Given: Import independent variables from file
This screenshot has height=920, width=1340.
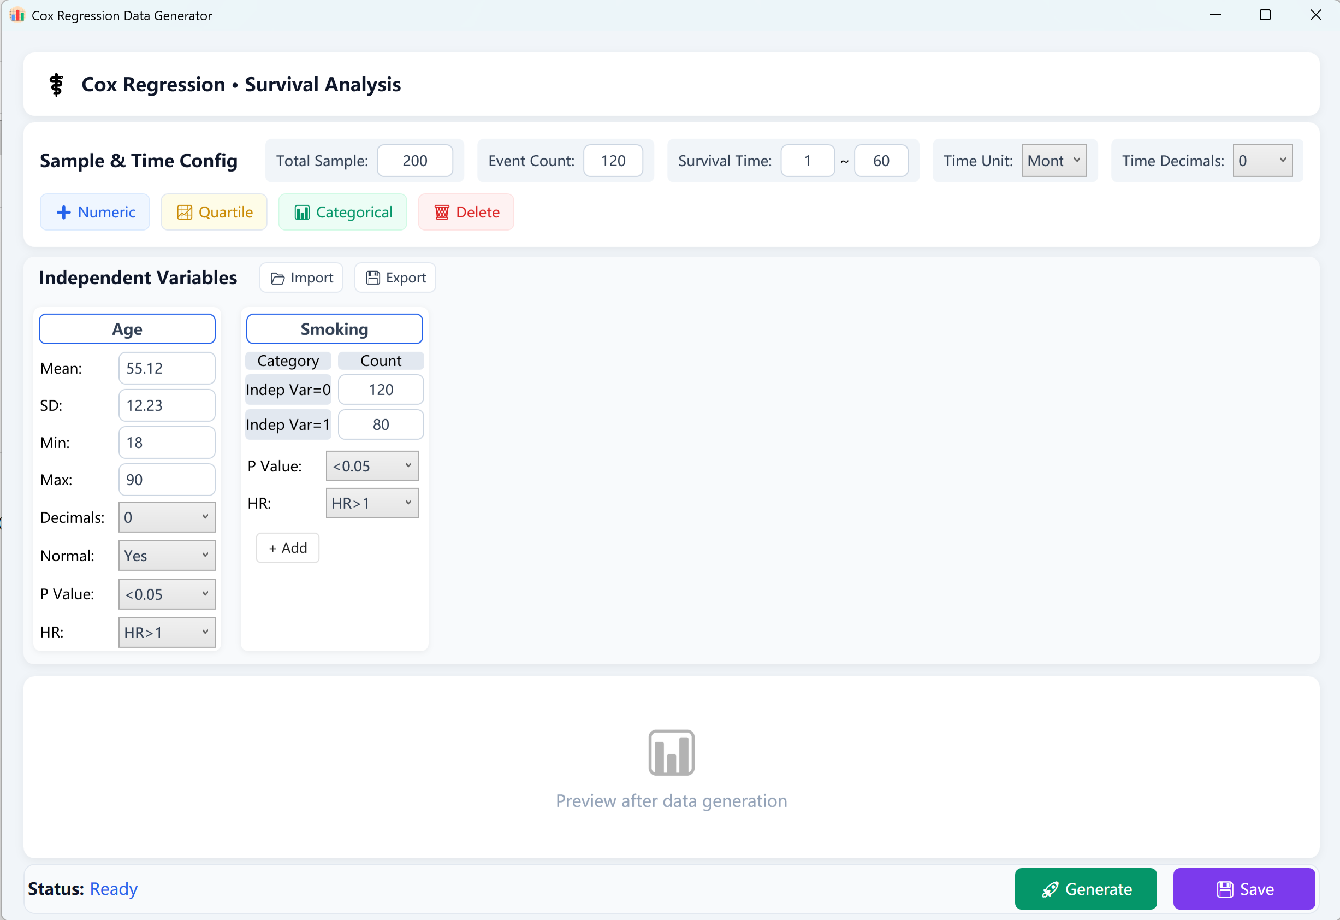Looking at the screenshot, I should [x=301, y=278].
